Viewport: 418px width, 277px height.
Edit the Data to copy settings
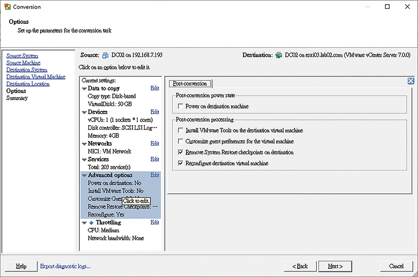pyautogui.click(x=155, y=89)
